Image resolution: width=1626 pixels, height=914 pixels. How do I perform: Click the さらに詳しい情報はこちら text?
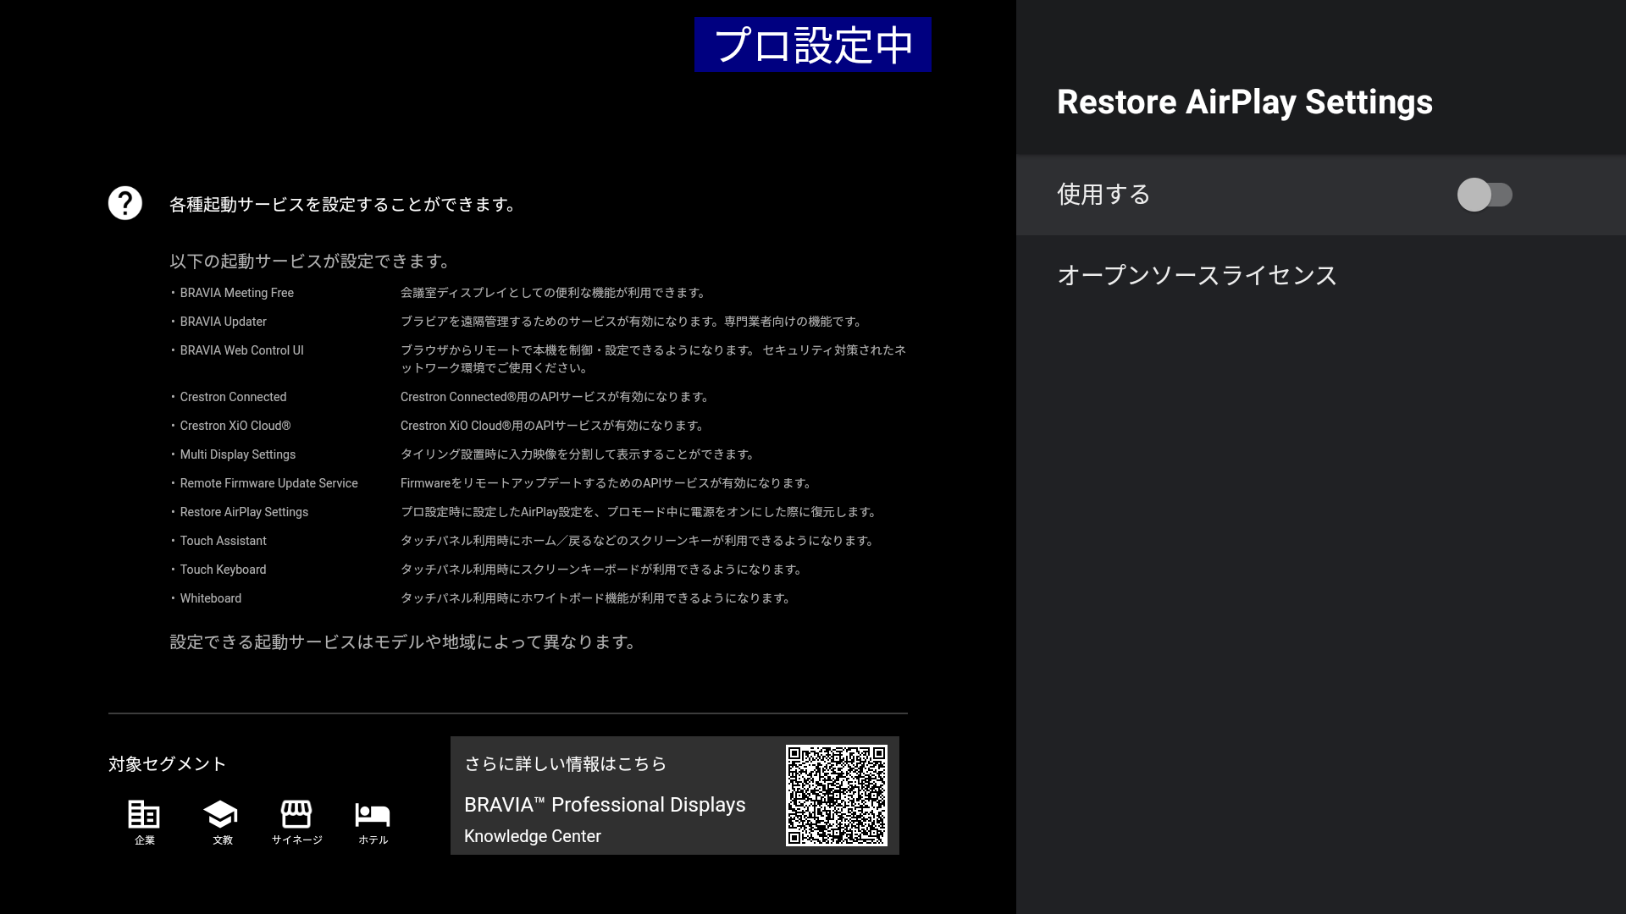point(566,764)
